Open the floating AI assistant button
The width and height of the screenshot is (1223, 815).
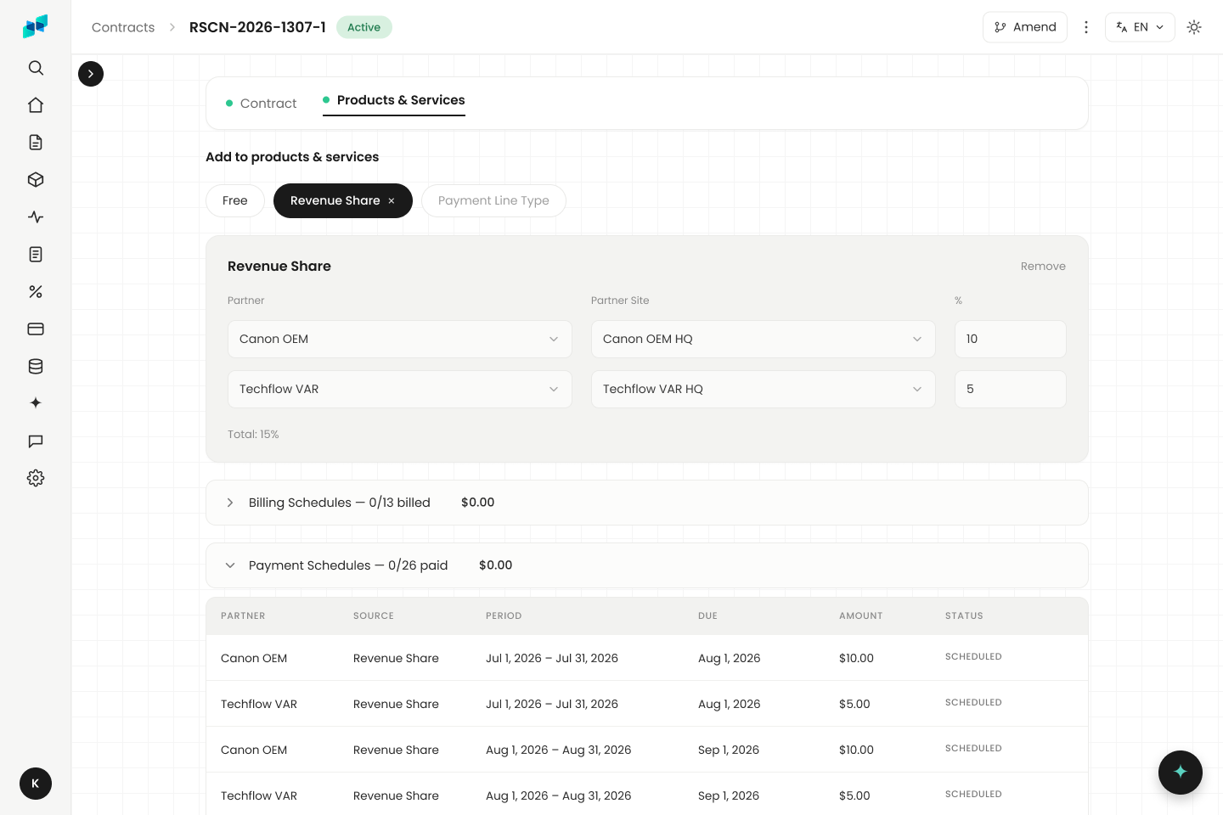click(1181, 773)
